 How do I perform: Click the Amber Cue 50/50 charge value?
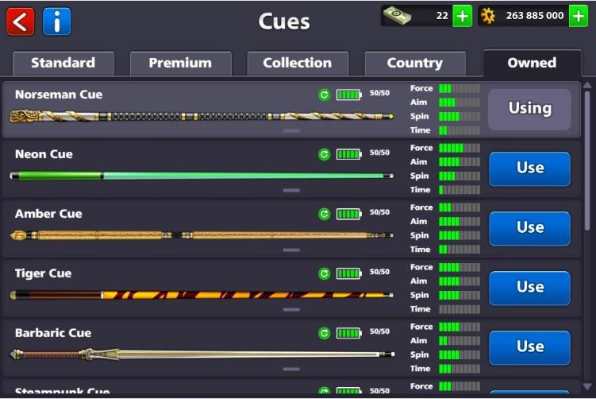(379, 212)
